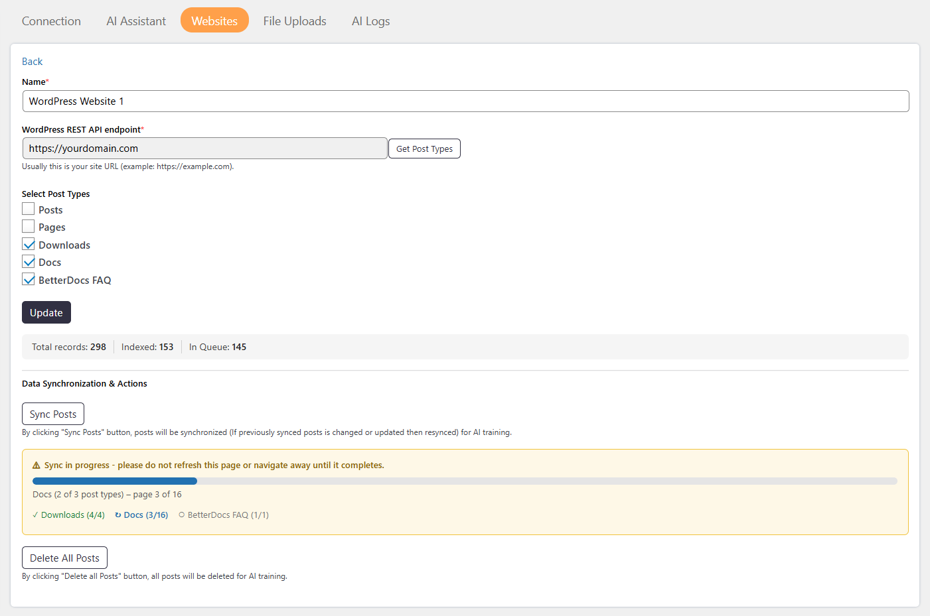Uncheck the BetterDocs FAQ checkbox

point(29,279)
